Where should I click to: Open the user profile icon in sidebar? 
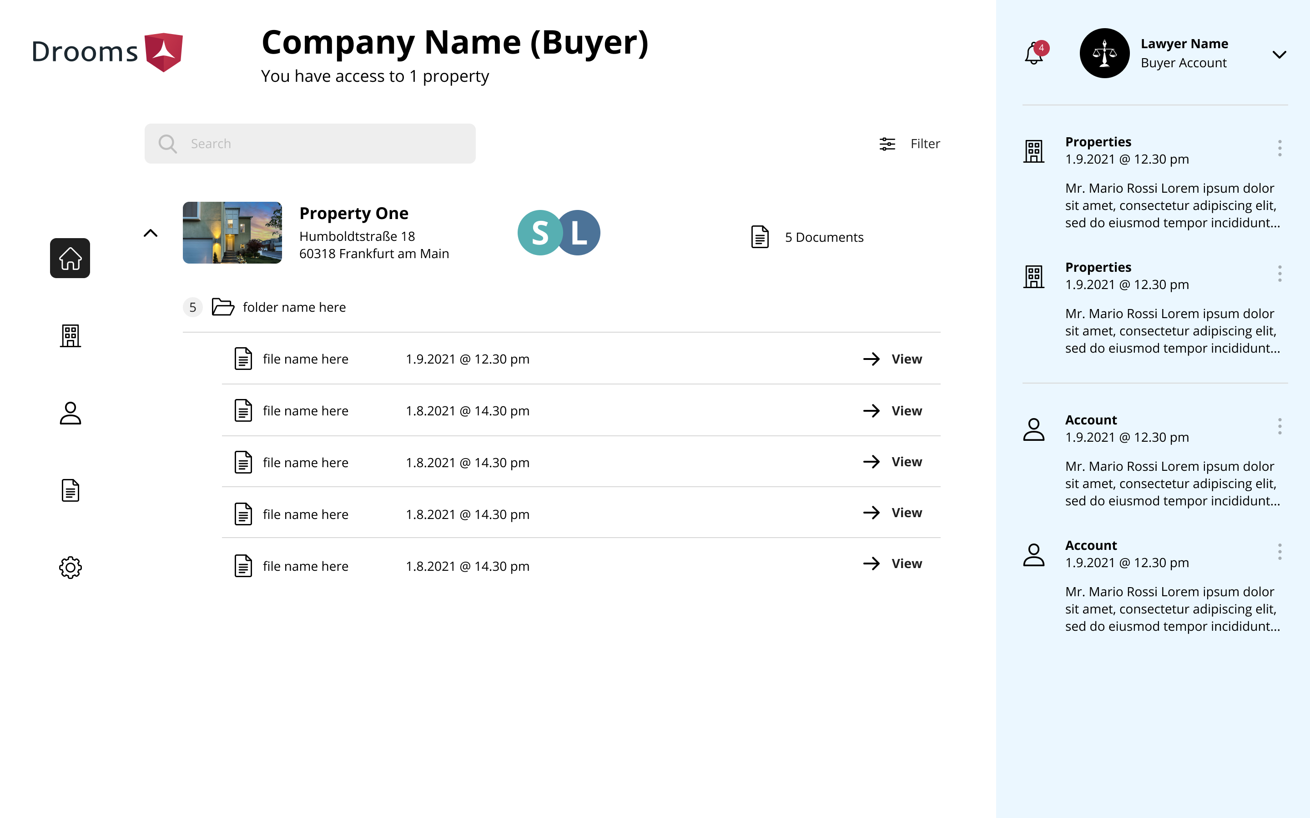tap(71, 413)
